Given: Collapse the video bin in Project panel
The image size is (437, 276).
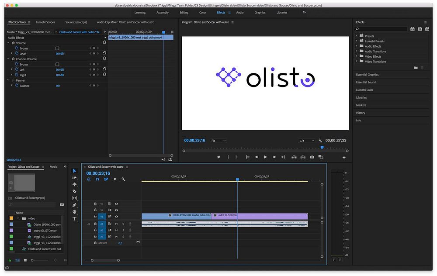Looking at the screenshot, I should (x=18, y=218).
